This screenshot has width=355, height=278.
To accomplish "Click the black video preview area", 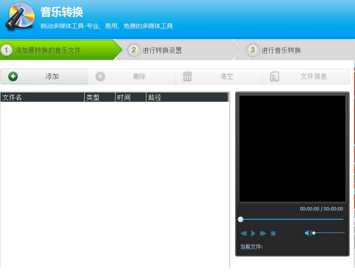I will point(292,148).
